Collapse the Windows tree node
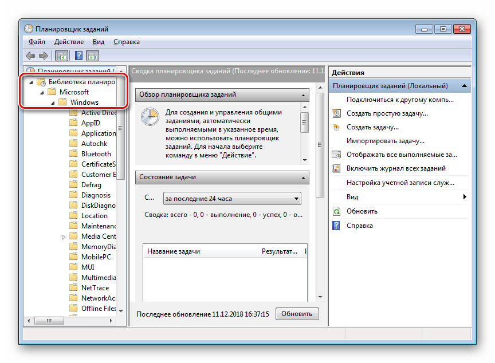Image resolution: width=495 pixels, height=363 pixels. [x=53, y=103]
